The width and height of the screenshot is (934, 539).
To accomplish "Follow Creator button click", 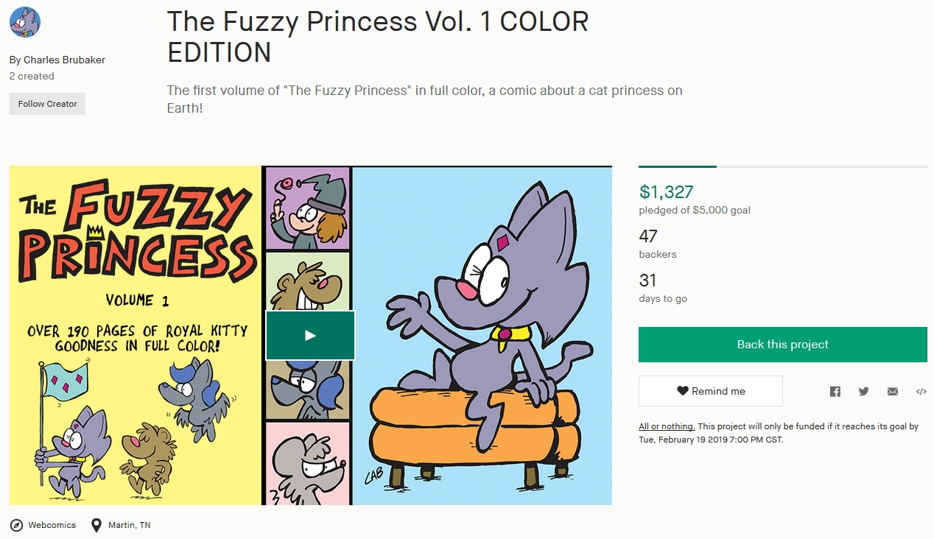I will [x=47, y=104].
